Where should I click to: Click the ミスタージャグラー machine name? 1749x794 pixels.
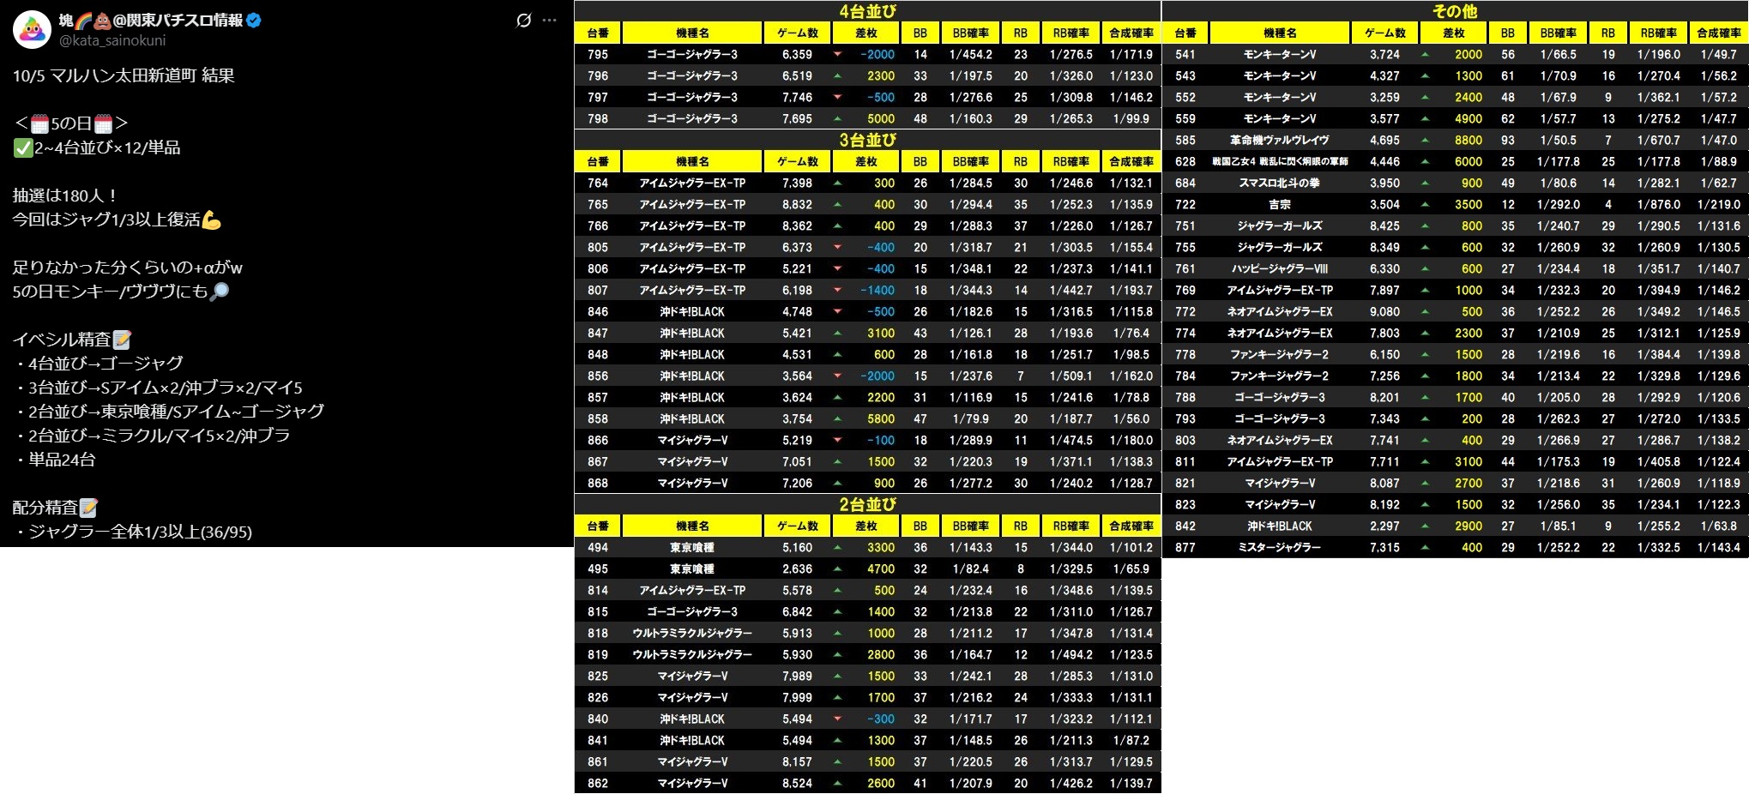coord(1280,547)
